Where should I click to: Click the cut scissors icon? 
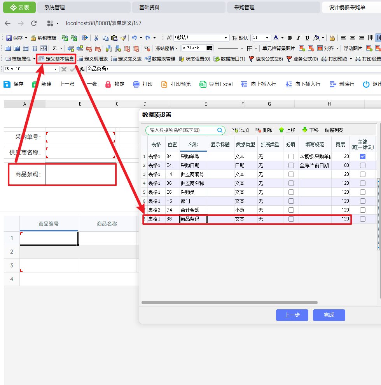tap(96, 38)
